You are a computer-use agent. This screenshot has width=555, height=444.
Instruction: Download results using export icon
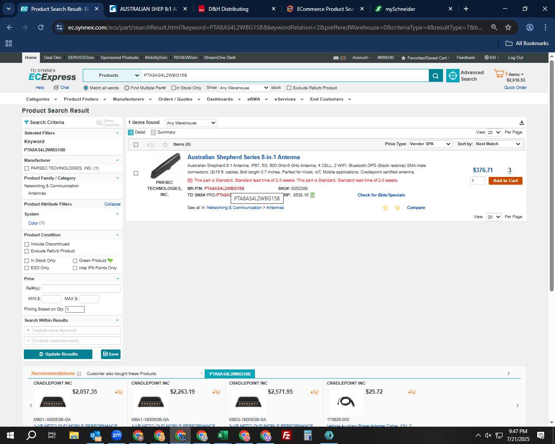point(522,123)
